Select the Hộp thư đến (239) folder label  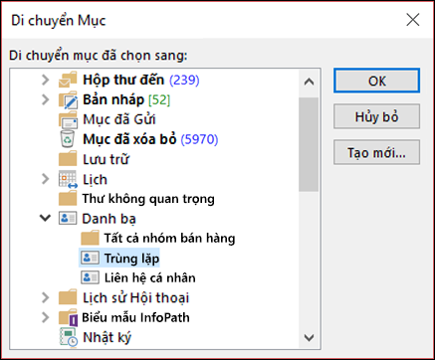(141, 80)
